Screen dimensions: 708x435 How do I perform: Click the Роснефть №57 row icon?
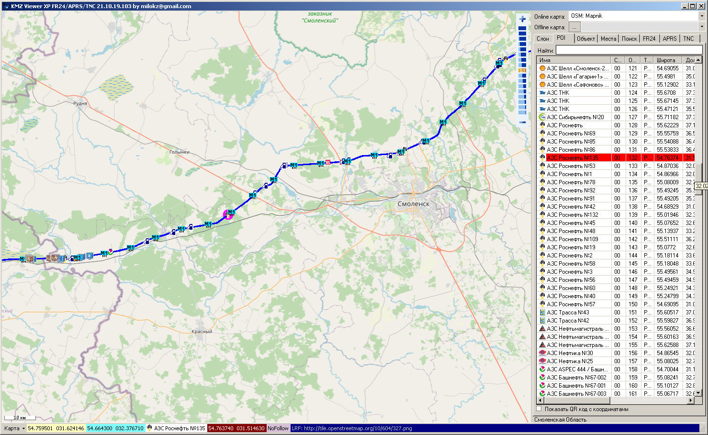pyautogui.click(x=542, y=304)
